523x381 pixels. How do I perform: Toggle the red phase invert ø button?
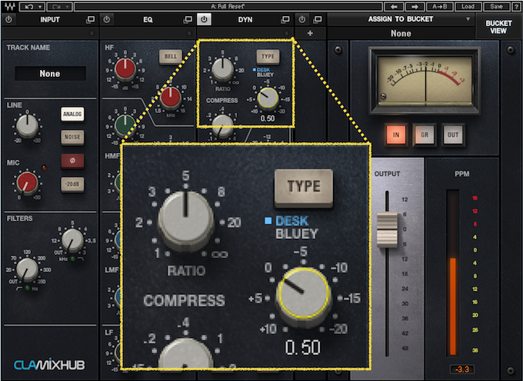point(72,161)
